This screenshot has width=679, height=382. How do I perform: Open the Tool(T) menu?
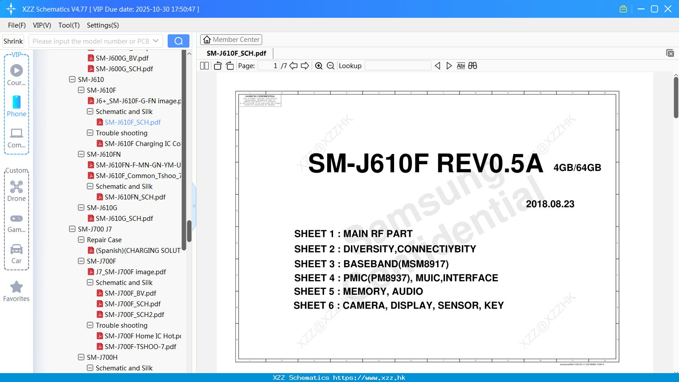click(69, 25)
